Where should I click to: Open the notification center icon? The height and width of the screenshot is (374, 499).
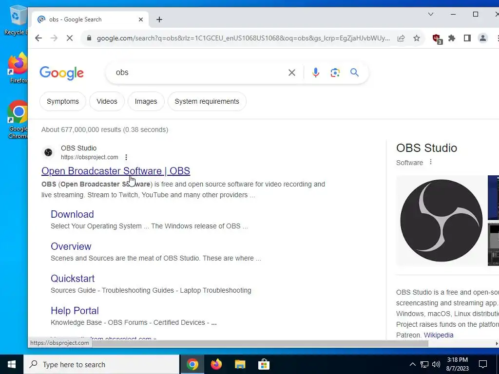point(483,364)
